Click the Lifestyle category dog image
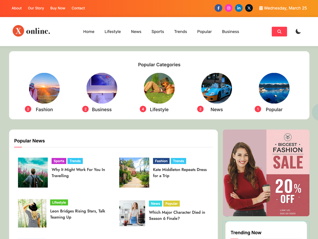This screenshot has width=318, height=239. click(x=159, y=88)
